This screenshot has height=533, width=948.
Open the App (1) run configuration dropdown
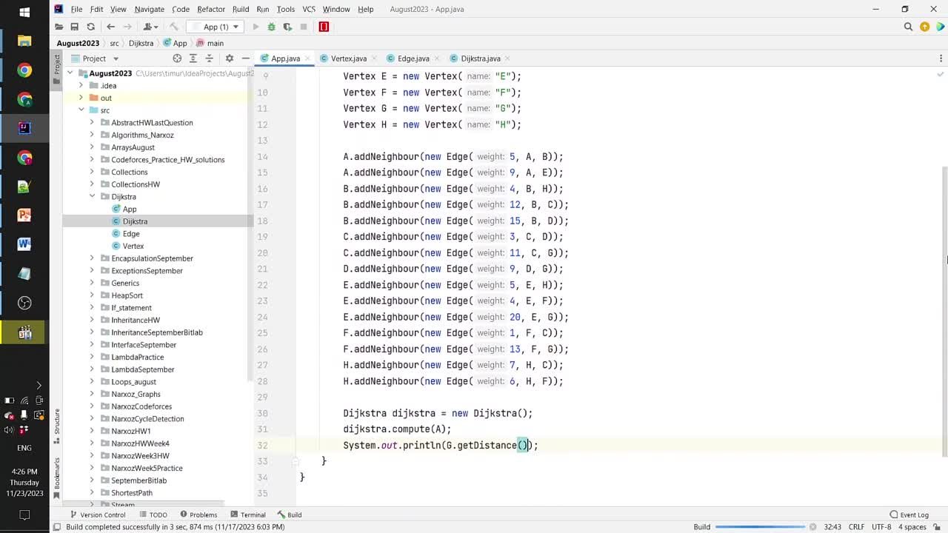click(215, 27)
